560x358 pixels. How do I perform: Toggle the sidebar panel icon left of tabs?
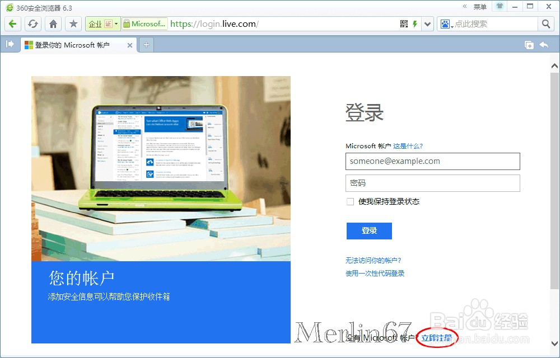pos(10,44)
